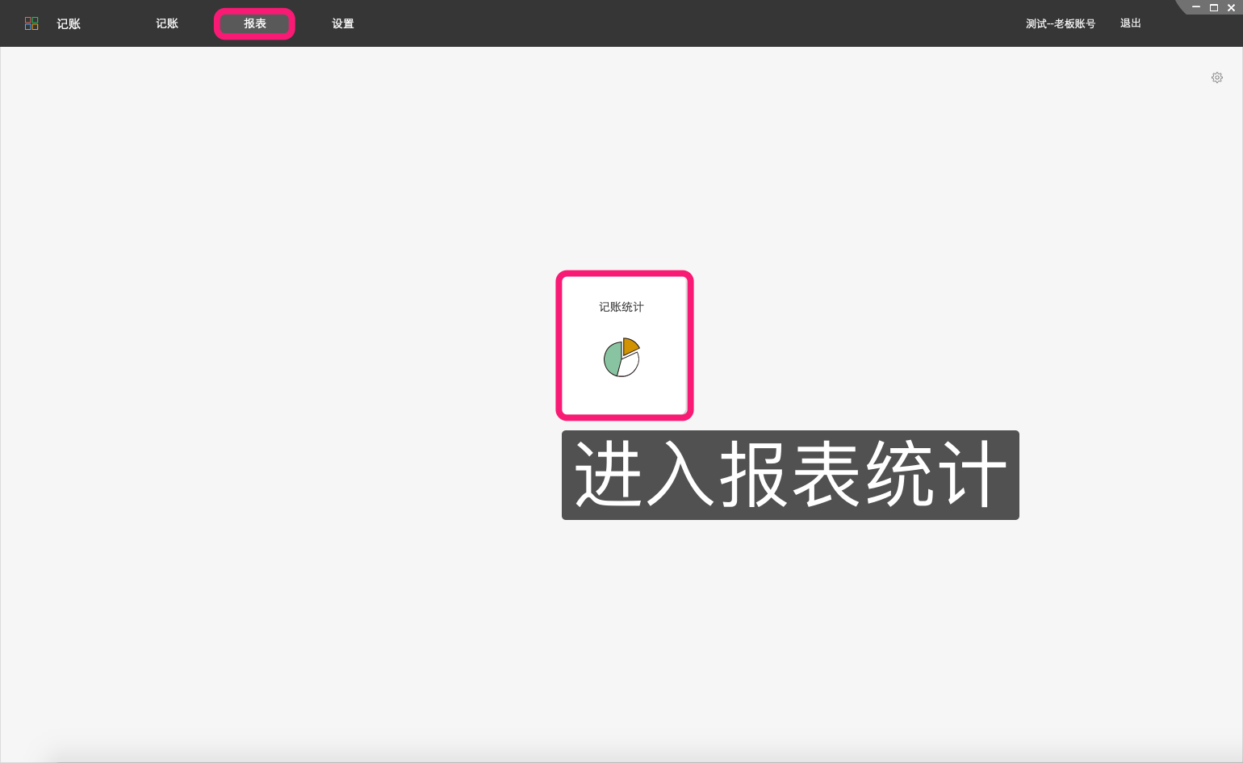Click the 测试-老板账号 account name

[1061, 23]
